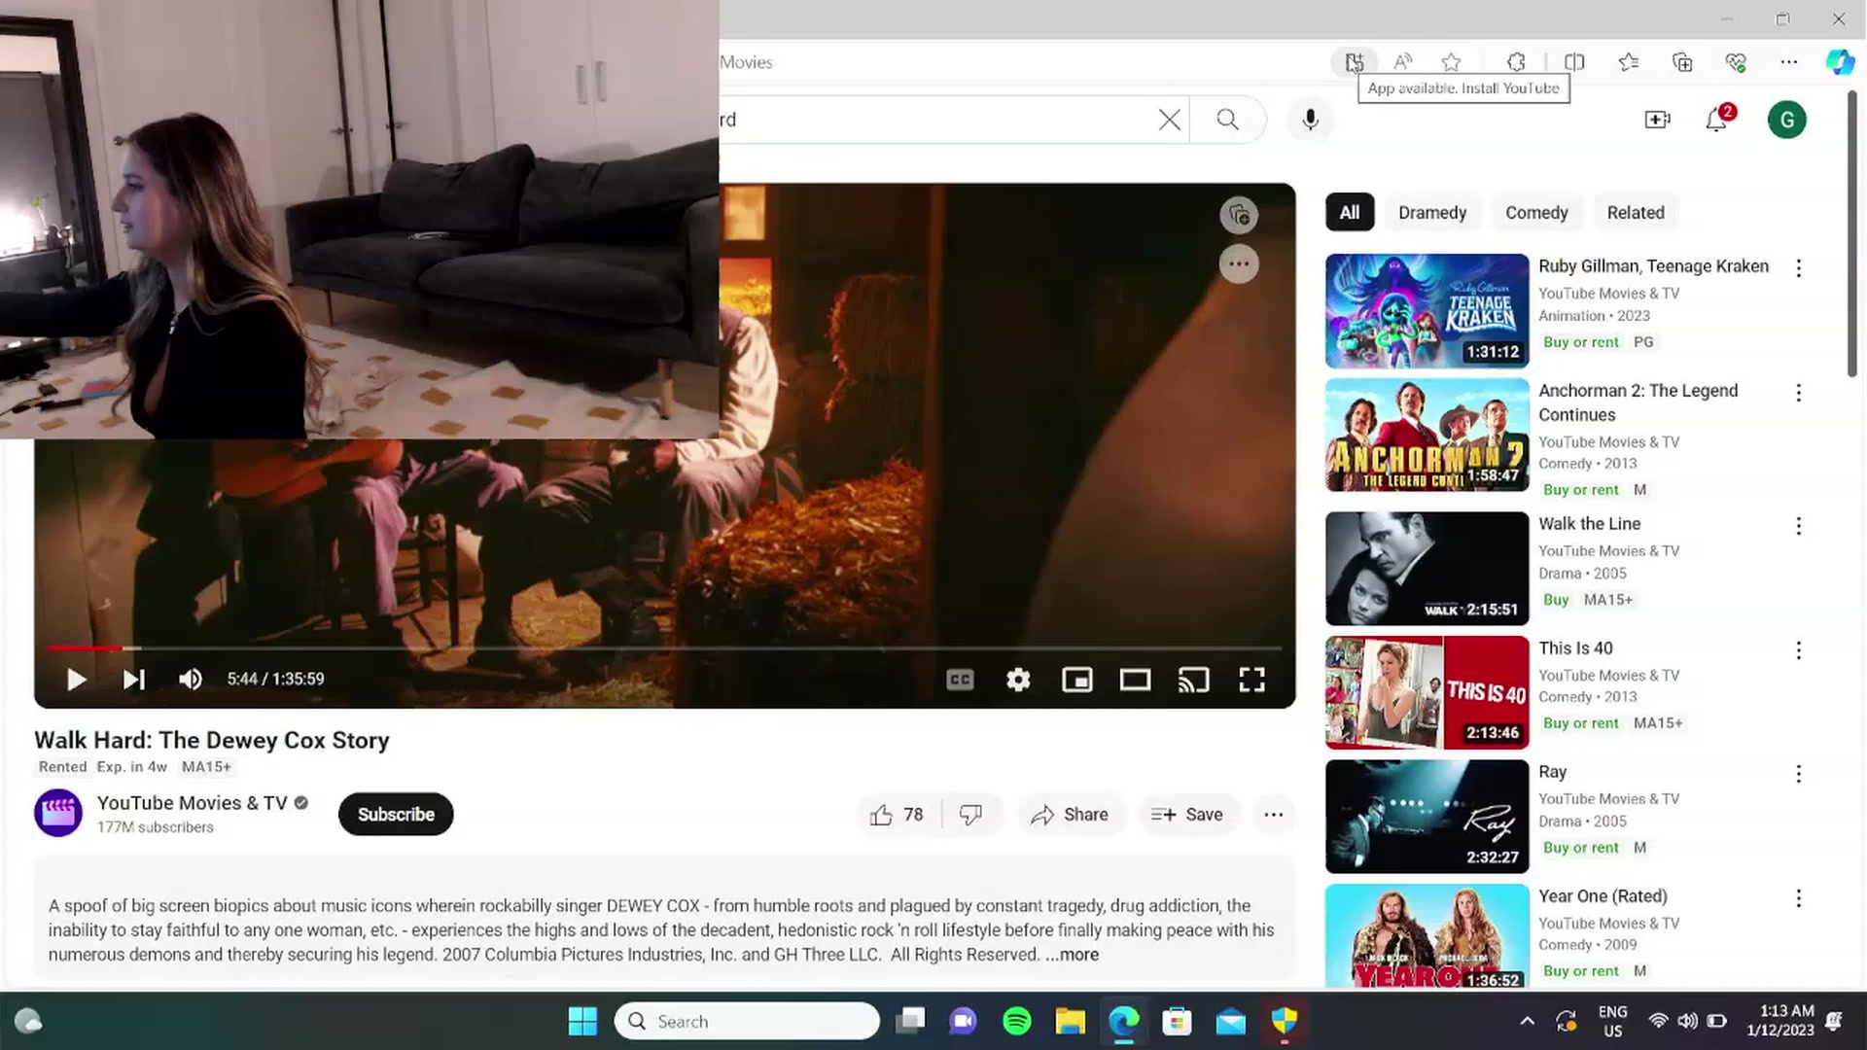Share the movie
The height and width of the screenshot is (1050, 1867).
(1070, 815)
